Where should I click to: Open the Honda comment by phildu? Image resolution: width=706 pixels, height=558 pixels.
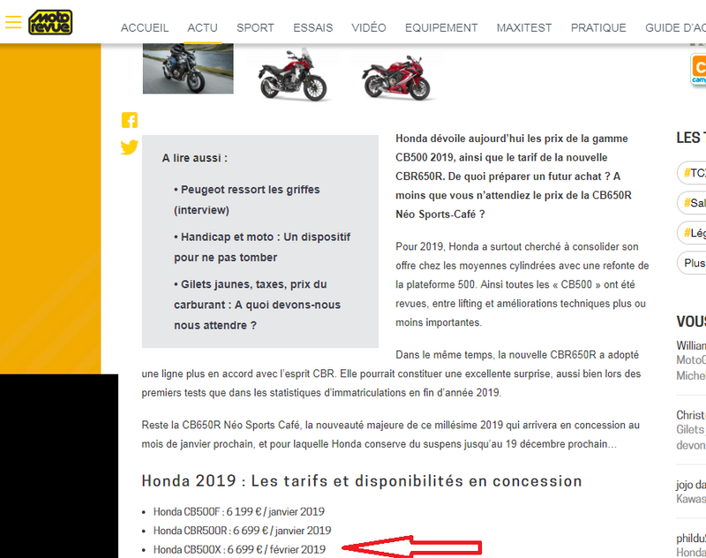coord(691,545)
